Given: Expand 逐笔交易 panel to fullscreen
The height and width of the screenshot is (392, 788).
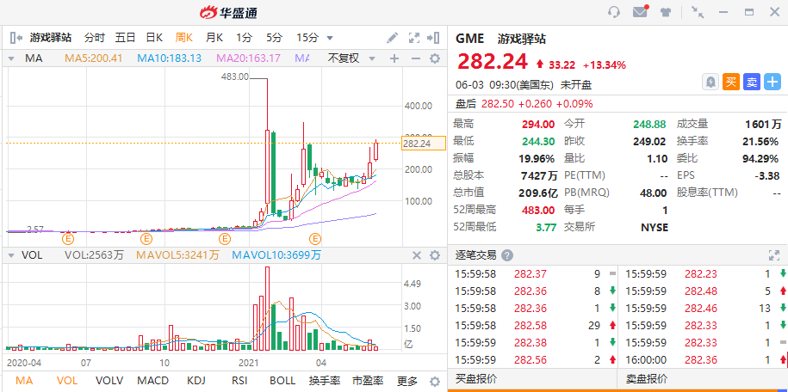Looking at the screenshot, I should pyautogui.click(x=774, y=255).
